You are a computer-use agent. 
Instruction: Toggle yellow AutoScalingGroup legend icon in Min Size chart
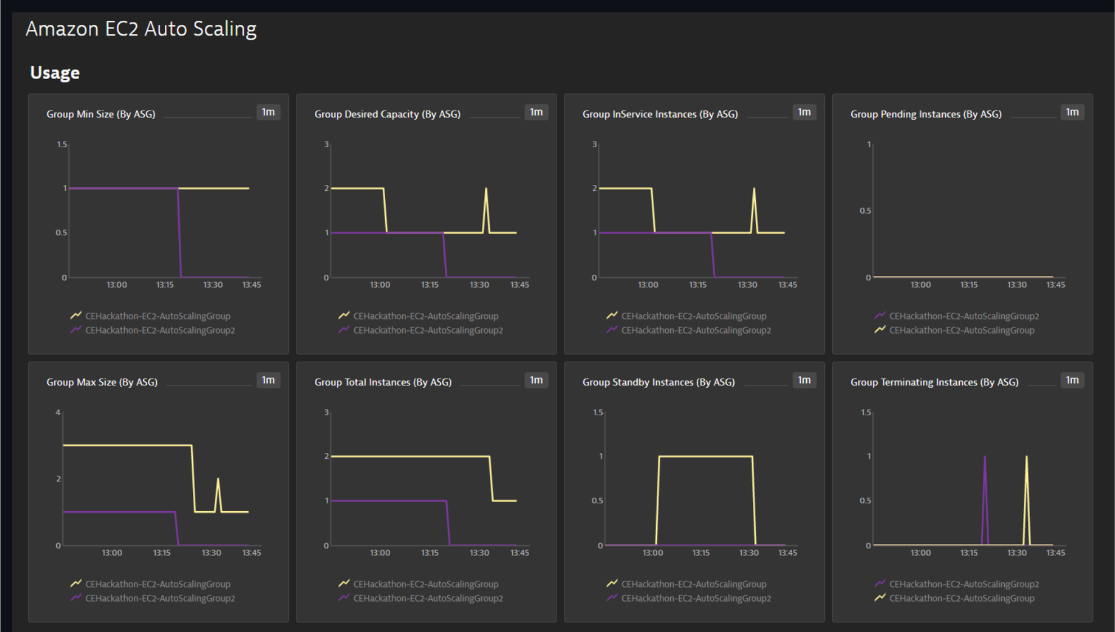point(76,316)
